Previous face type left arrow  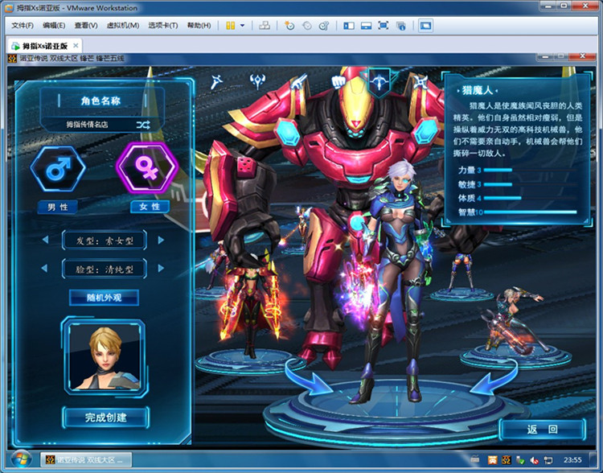pos(44,268)
